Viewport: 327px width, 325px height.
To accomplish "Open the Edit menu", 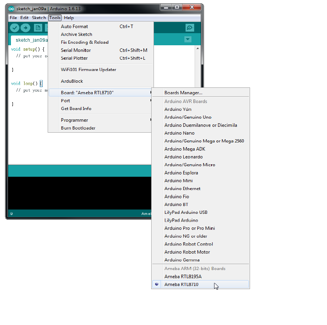I will pos(24,18).
